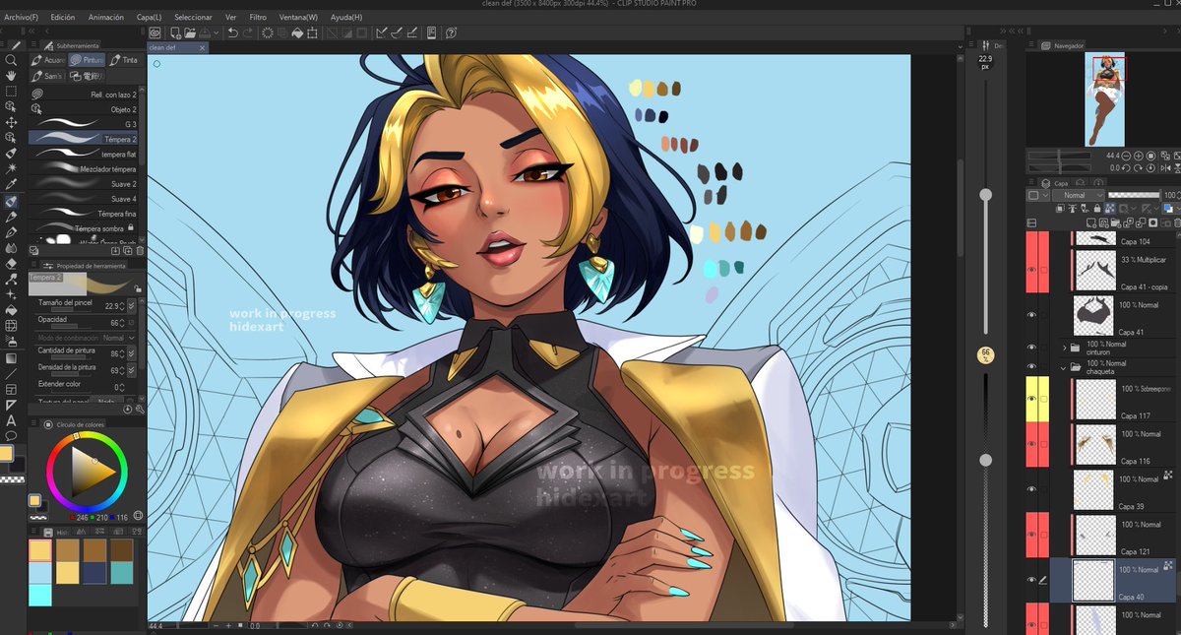Hide the Capa 41 - copia layer
This screenshot has height=635, width=1181.
tap(1031, 269)
